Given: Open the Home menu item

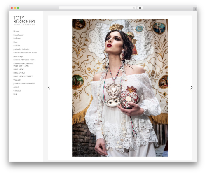Looking at the screenshot, I should click(x=16, y=31).
